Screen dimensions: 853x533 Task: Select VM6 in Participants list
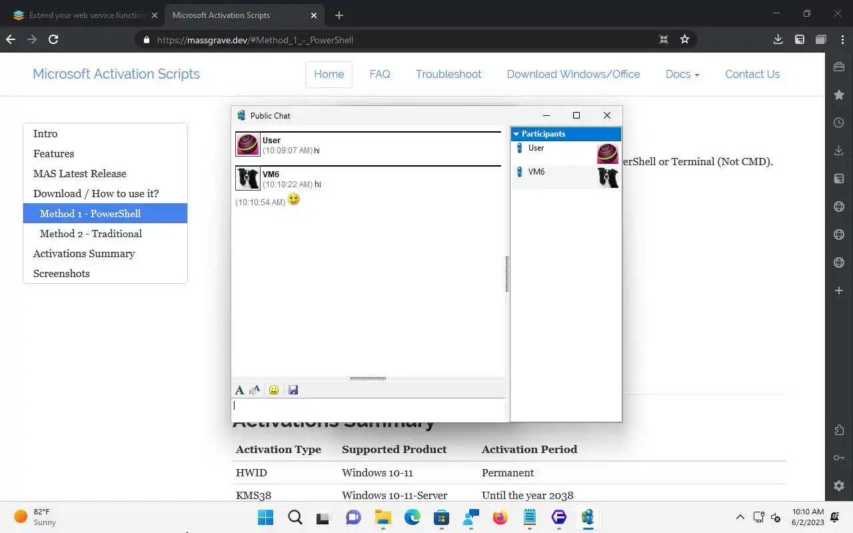[x=566, y=177]
